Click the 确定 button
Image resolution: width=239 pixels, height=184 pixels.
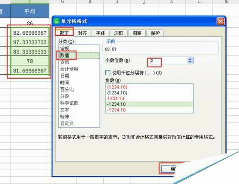pyautogui.click(x=171, y=169)
